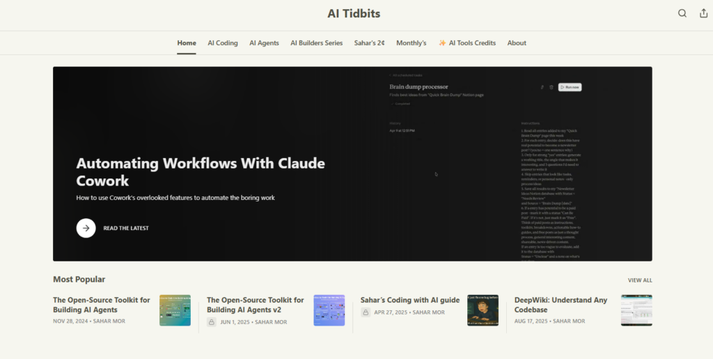Click lock icon beside Apr 27, 2025 post
713x359 pixels.
coord(365,312)
